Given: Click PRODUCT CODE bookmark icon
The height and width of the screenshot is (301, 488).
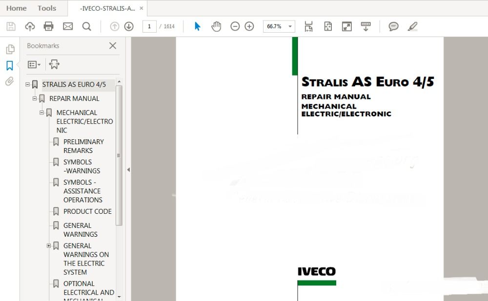Looking at the screenshot, I should 56,211.
